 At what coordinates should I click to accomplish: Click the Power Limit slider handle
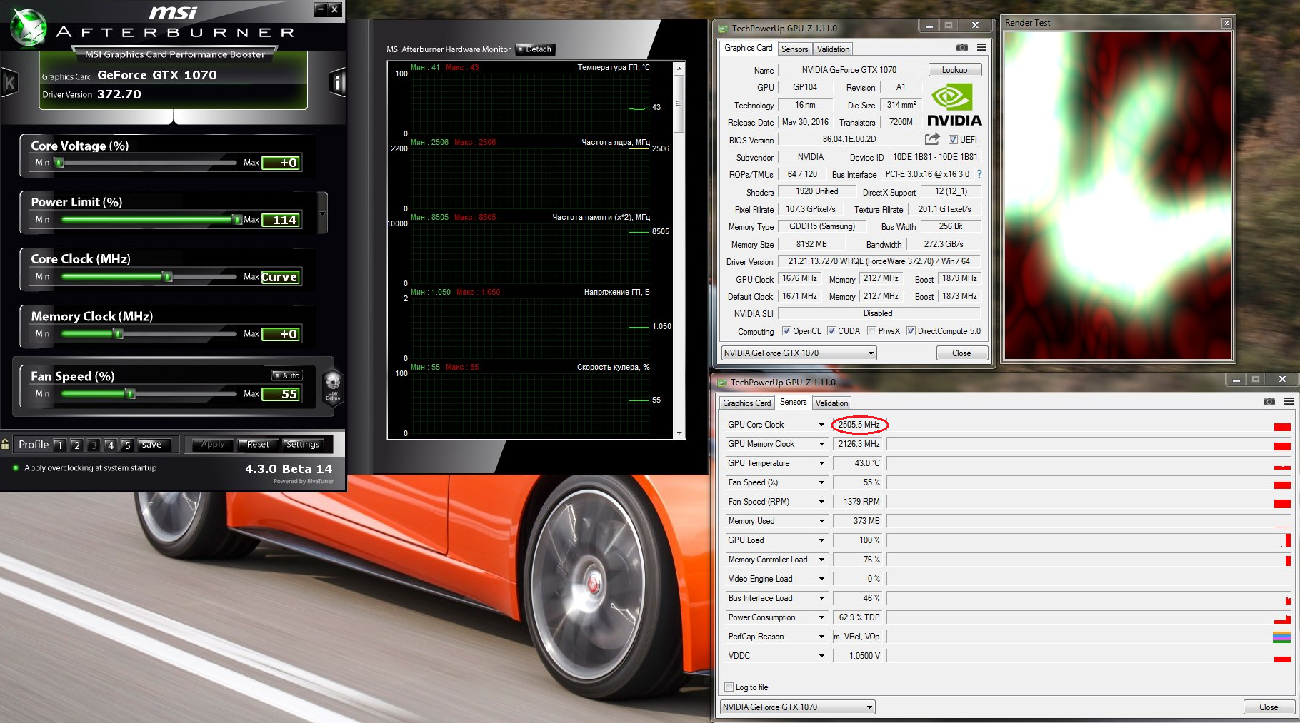click(238, 220)
